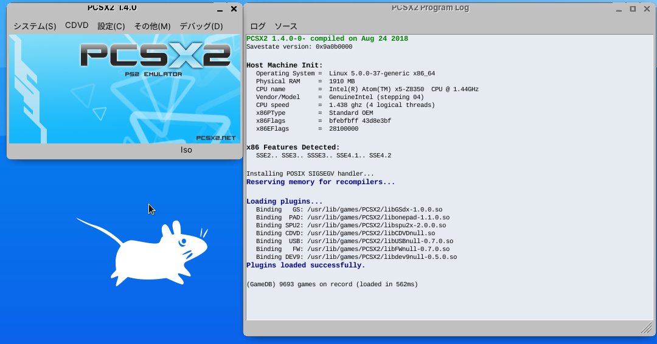Click the xfce mouse logo on desktop

click(x=142, y=252)
